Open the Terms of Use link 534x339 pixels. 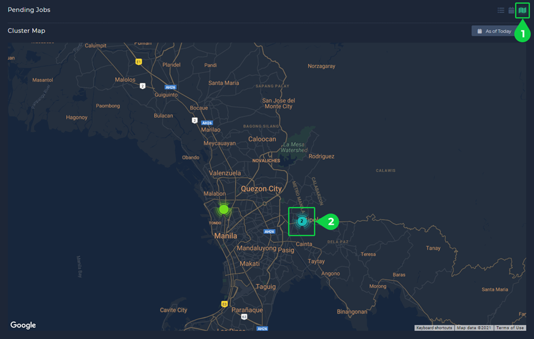tap(510, 328)
